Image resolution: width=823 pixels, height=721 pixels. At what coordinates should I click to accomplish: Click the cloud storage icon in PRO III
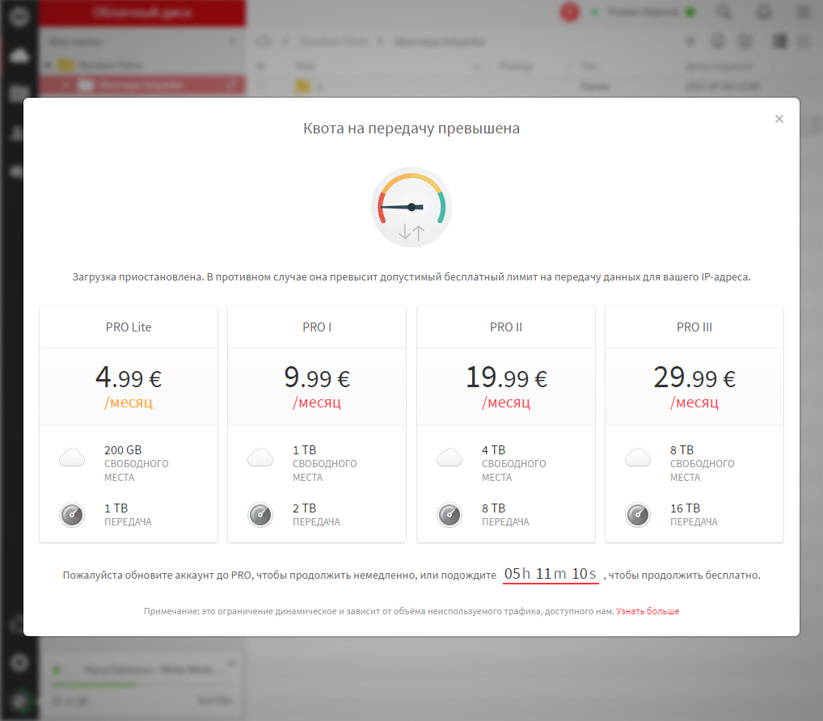pyautogui.click(x=638, y=457)
